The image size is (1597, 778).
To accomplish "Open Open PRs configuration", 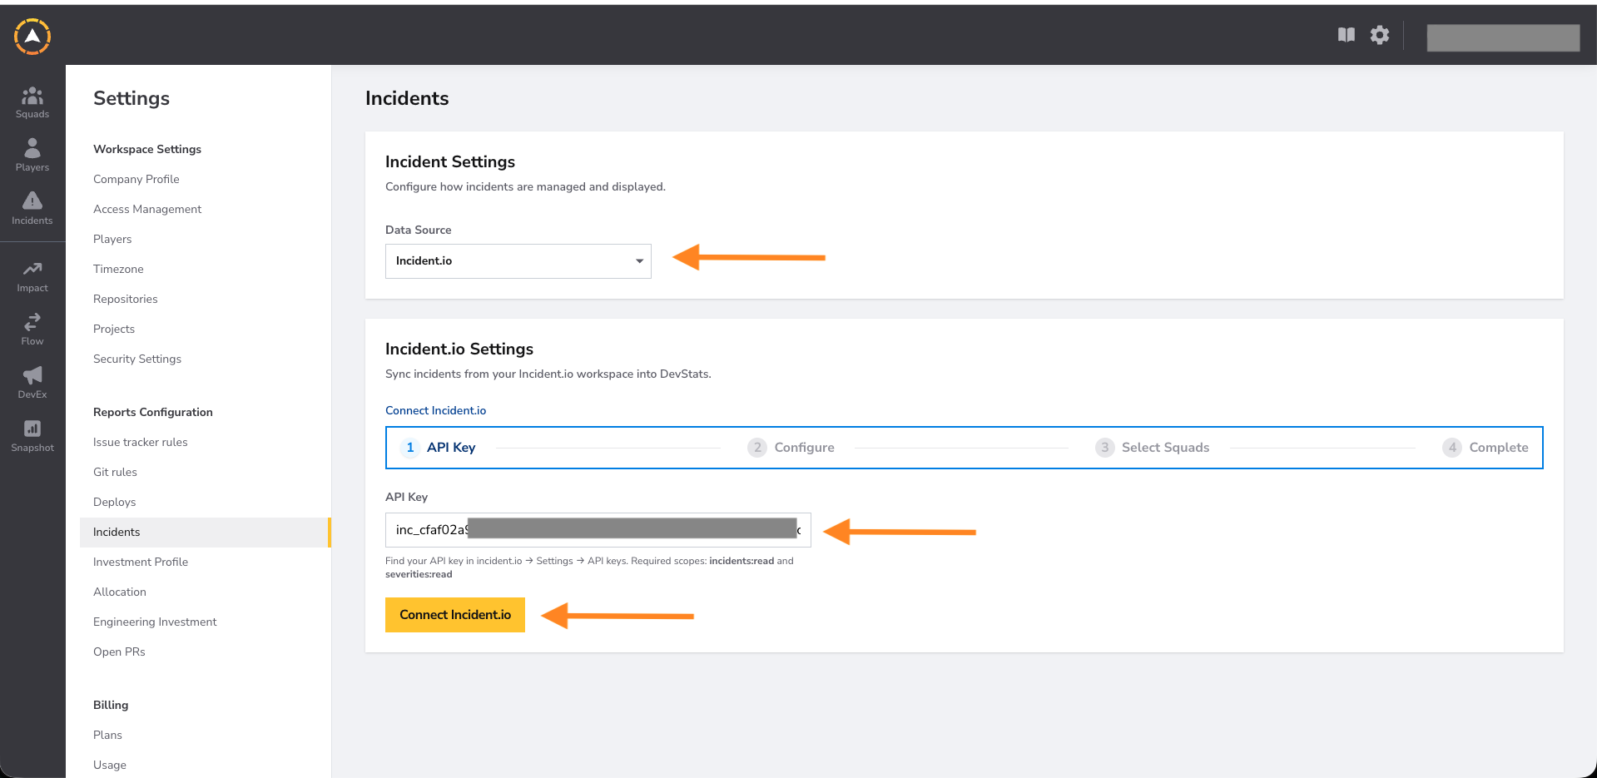I will click(119, 652).
